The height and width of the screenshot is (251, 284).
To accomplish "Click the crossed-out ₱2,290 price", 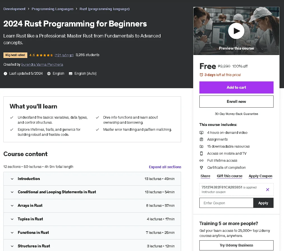I will pos(224,66).
